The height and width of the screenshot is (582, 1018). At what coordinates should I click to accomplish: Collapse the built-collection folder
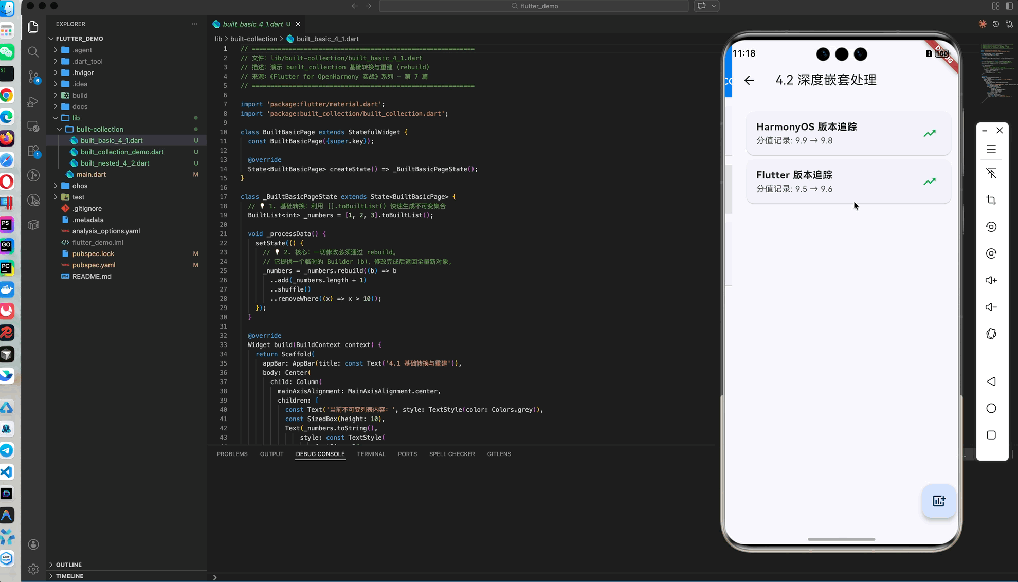click(100, 129)
